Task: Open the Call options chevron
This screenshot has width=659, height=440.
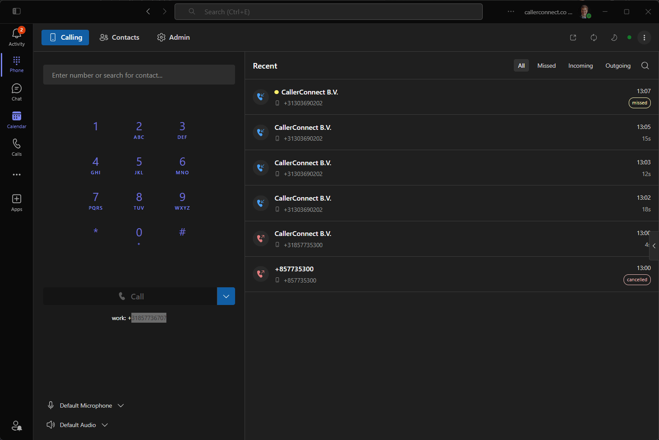Action: click(x=226, y=296)
